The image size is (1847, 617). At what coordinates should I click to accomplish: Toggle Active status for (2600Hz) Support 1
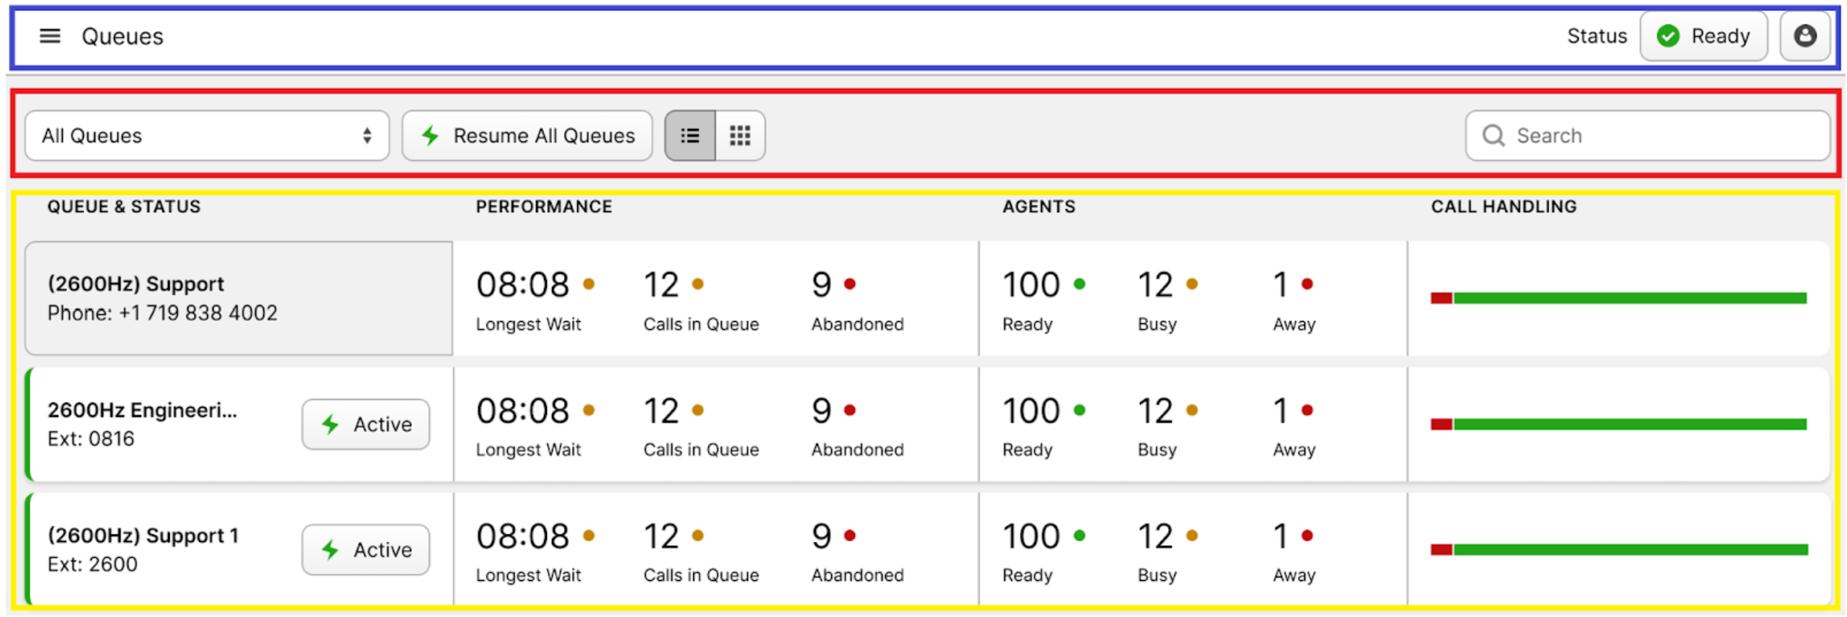point(366,550)
